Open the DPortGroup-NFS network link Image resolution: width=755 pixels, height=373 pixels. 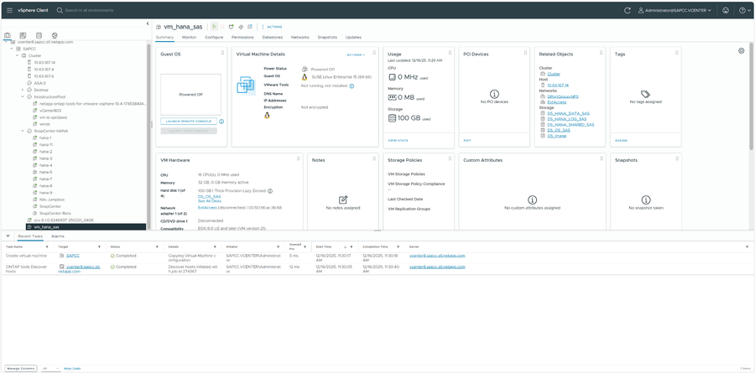(x=563, y=96)
